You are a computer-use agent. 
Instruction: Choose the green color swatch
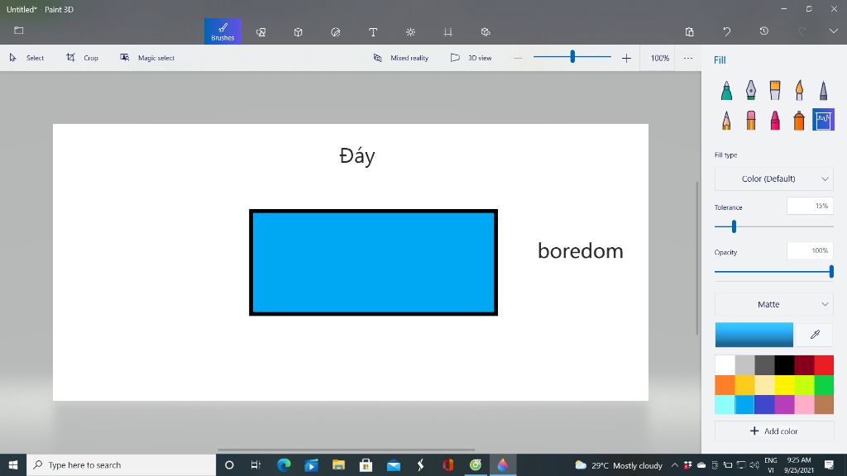824,385
